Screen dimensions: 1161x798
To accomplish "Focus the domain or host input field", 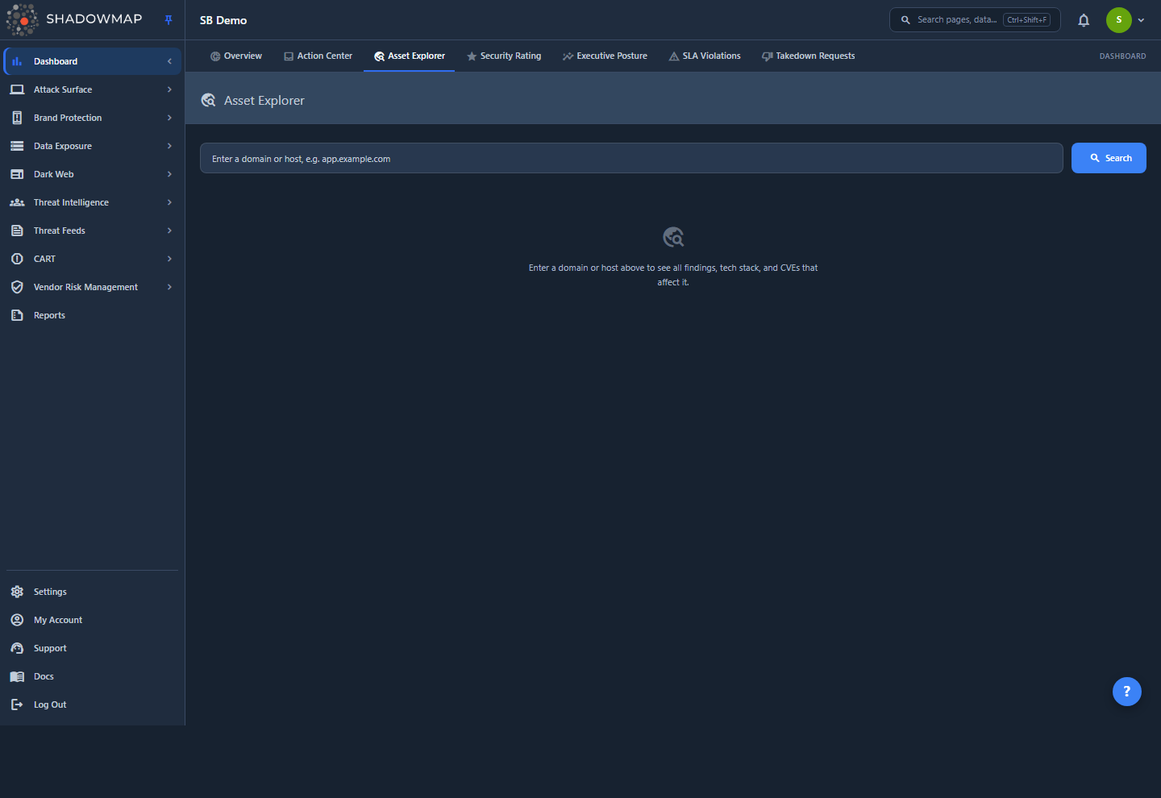I will pyautogui.click(x=631, y=158).
